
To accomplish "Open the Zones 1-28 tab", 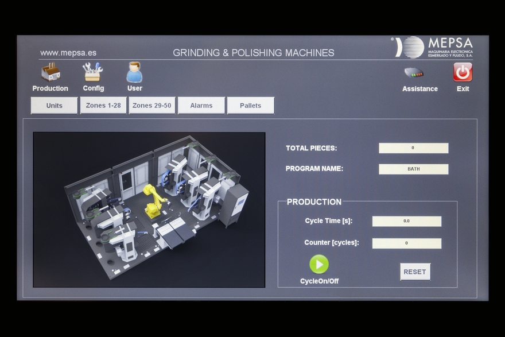I will point(103,106).
